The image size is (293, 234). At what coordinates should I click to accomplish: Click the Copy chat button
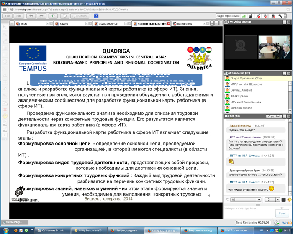[x=274, y=116]
